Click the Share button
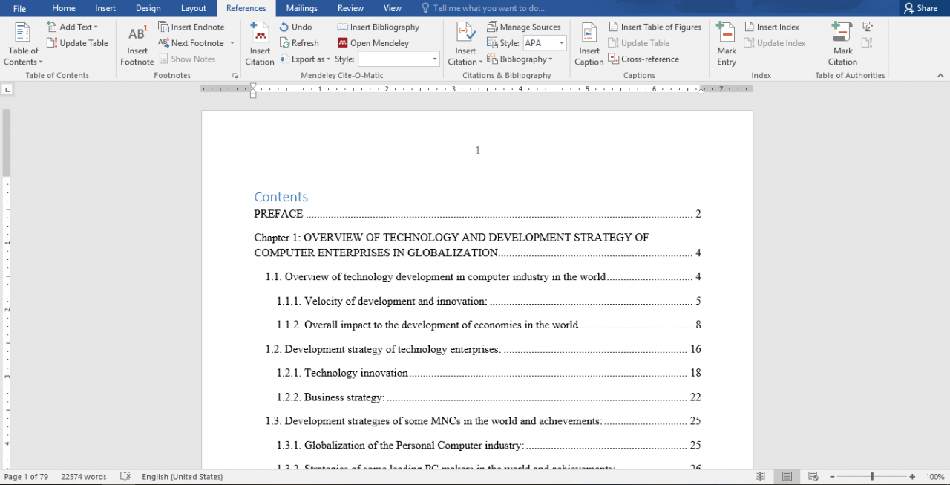The width and height of the screenshot is (950, 485). pos(920,8)
